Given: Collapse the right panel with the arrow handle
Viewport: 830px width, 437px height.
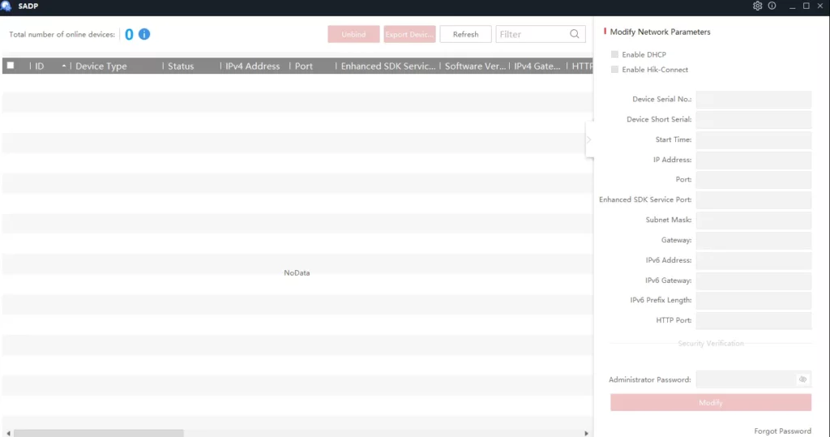Looking at the screenshot, I should click(x=588, y=139).
